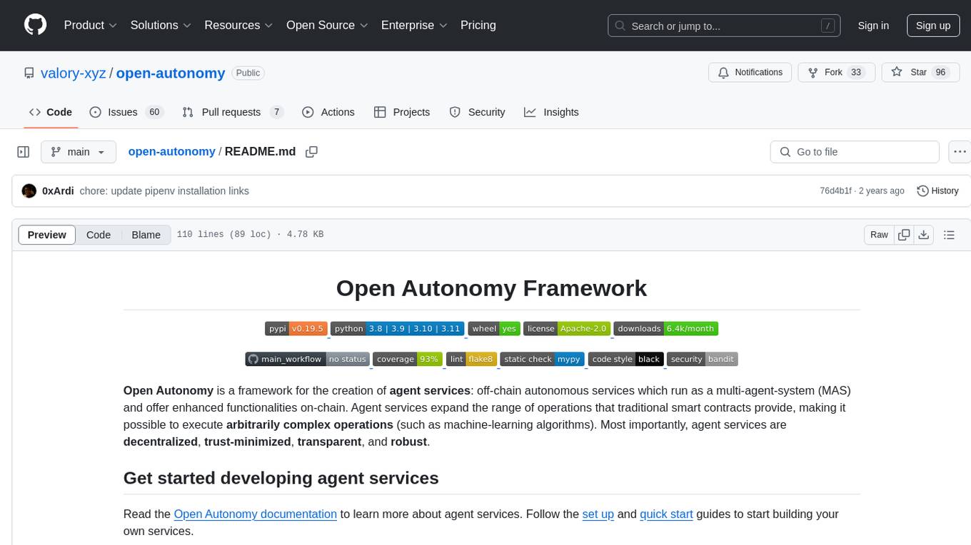Click the license Apache-2.0 badge
This screenshot has width=971, height=545.
(567, 329)
